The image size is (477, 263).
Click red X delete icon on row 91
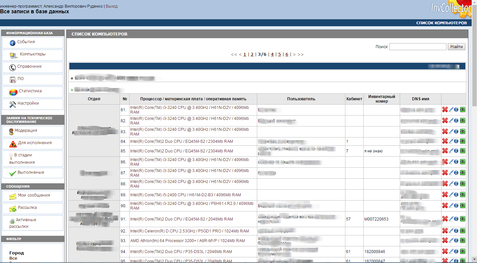pos(445,219)
